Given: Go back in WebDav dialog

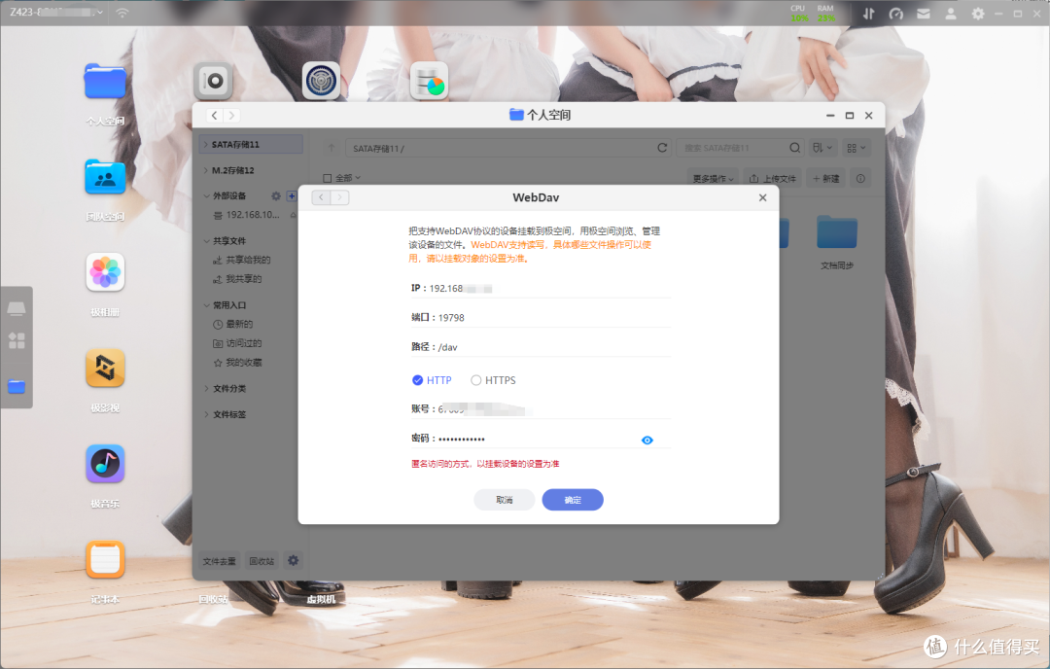Looking at the screenshot, I should pos(322,197).
